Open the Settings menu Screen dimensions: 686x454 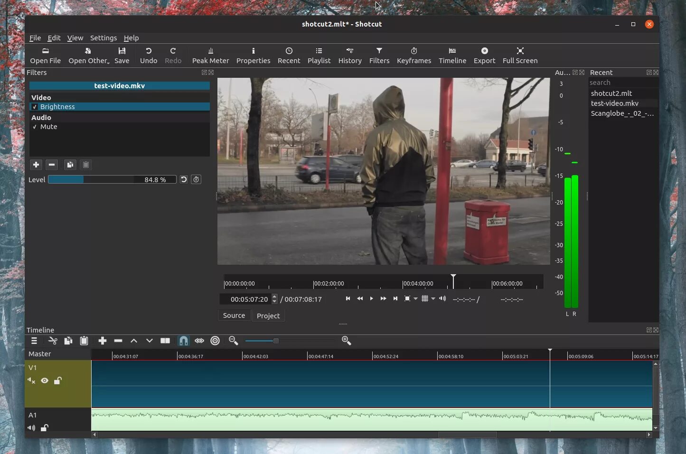[103, 38]
